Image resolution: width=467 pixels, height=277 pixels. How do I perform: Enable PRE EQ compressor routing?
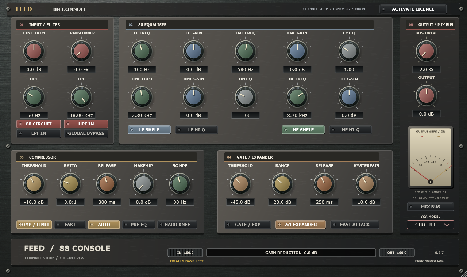[x=139, y=225]
